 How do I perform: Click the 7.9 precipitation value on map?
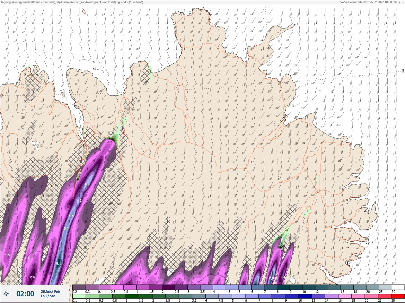point(272,279)
